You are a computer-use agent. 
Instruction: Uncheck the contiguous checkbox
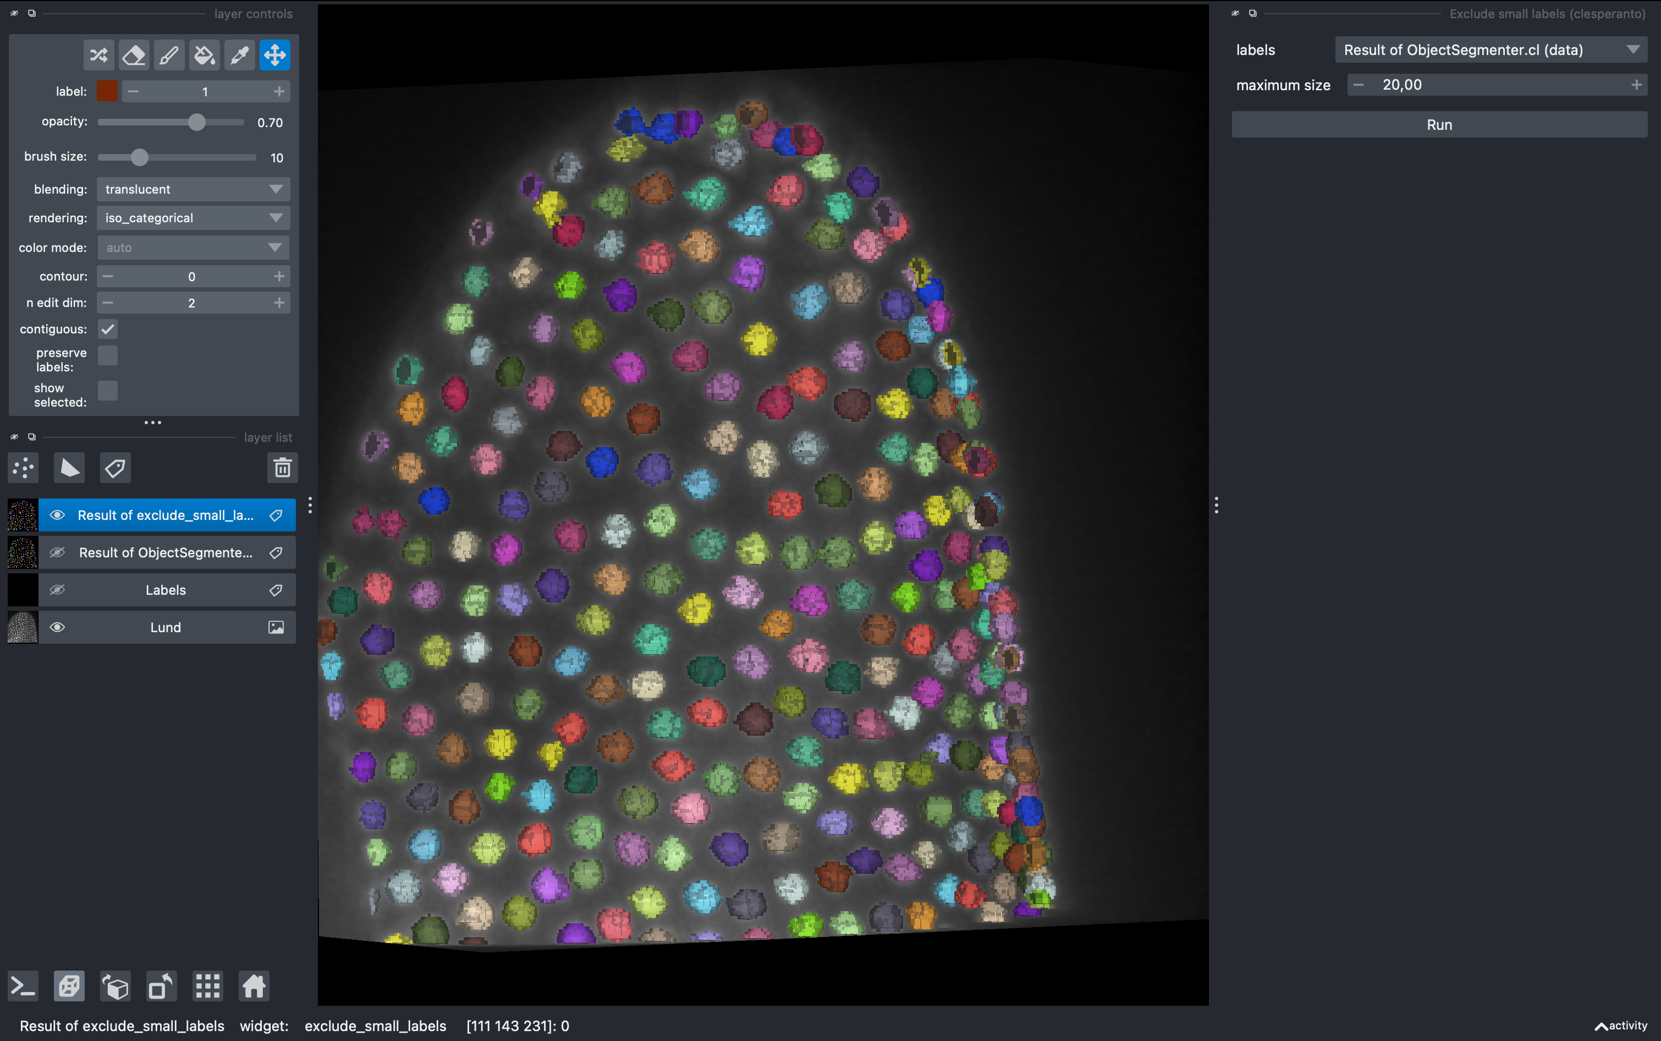(x=108, y=329)
